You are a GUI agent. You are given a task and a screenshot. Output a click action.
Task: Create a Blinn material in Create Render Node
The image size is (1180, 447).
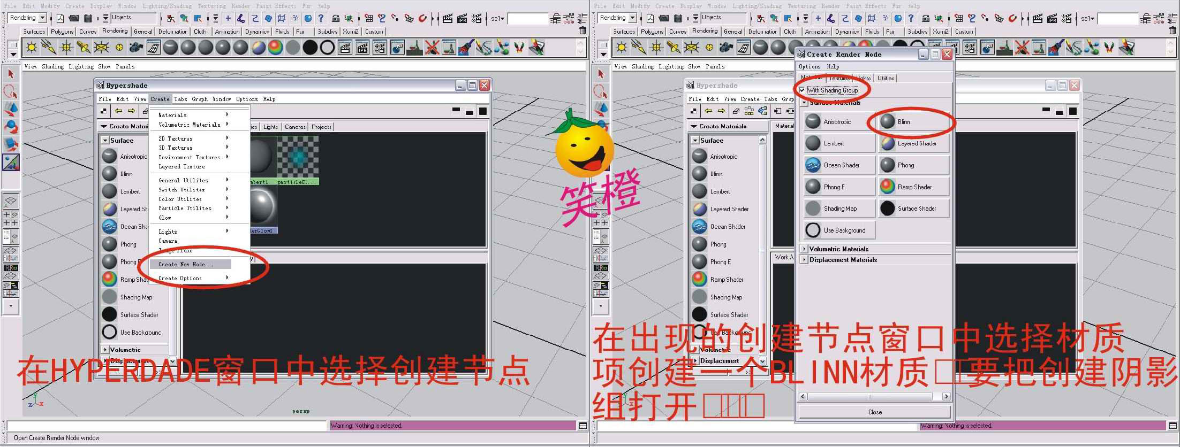(913, 121)
